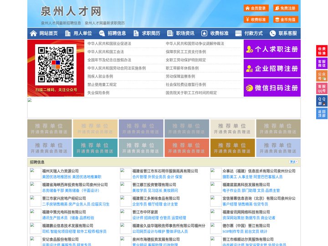Open the 资深网站策划 job link
328x246 pixels.
(x=233, y=218)
